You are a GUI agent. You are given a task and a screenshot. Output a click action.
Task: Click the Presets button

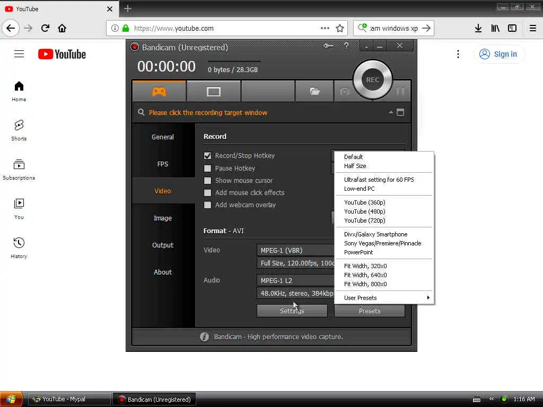pyautogui.click(x=370, y=311)
